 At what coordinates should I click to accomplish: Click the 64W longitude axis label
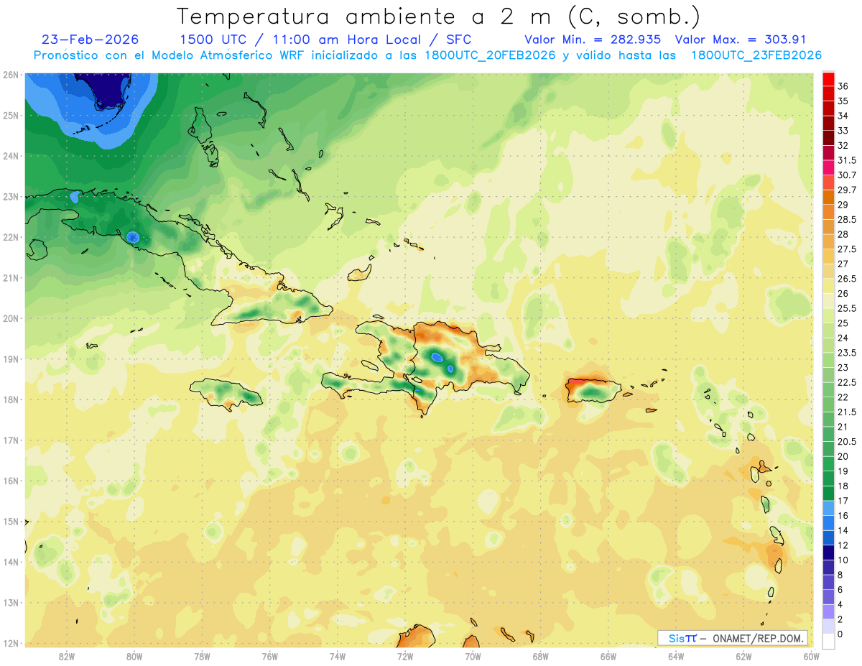(676, 656)
